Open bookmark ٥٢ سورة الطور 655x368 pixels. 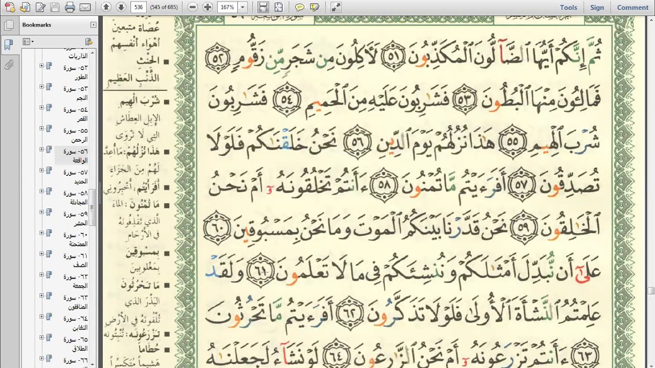[x=76, y=72]
